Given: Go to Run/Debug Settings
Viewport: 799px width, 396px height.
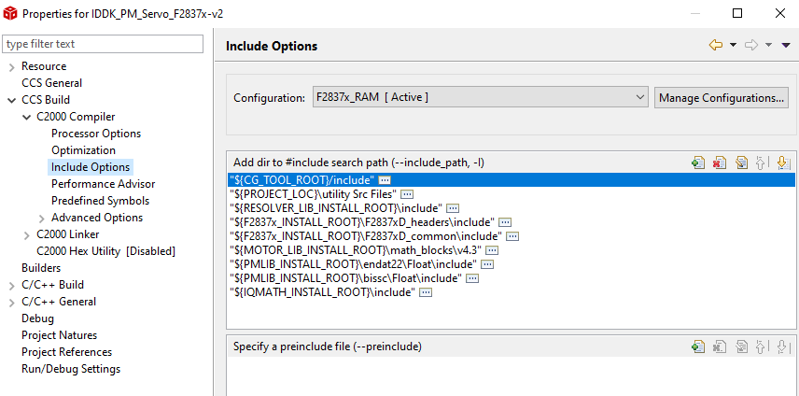Looking at the screenshot, I should [71, 369].
